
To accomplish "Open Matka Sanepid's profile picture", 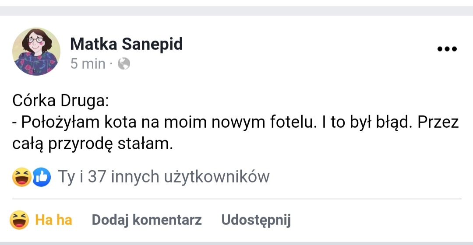I will tap(36, 52).
